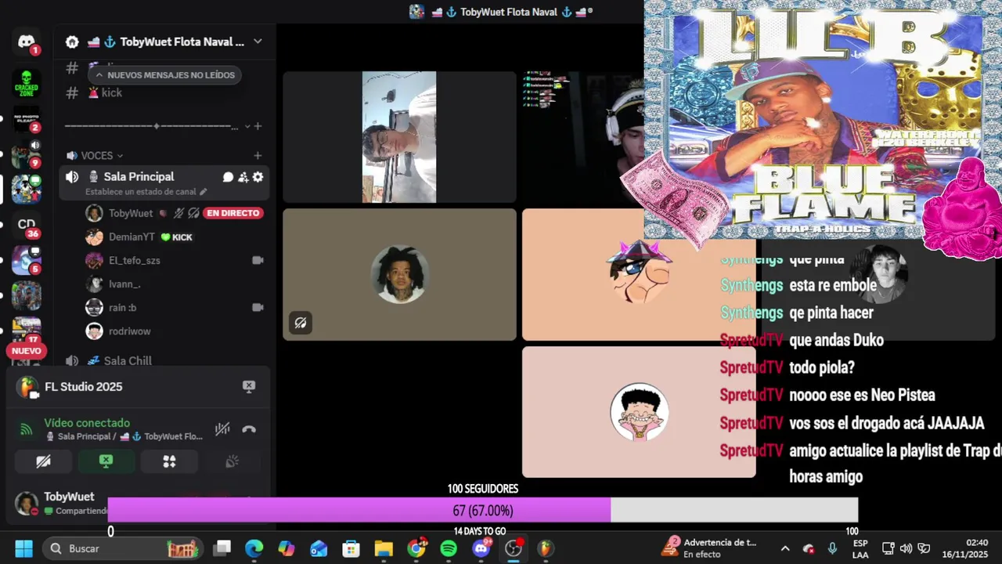Open File Explorer from the taskbar

[383, 548]
